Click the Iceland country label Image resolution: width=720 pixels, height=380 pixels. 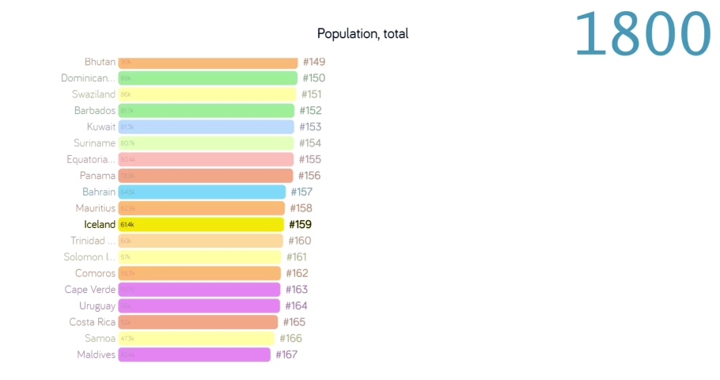click(x=100, y=225)
